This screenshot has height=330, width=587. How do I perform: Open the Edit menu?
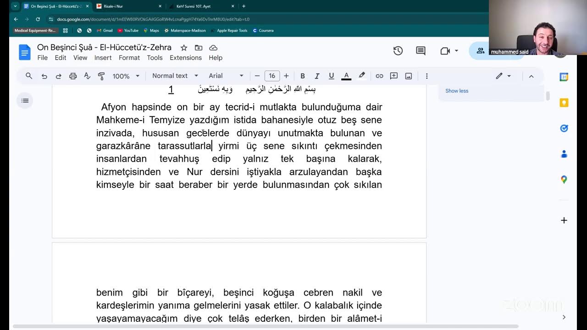[61, 58]
